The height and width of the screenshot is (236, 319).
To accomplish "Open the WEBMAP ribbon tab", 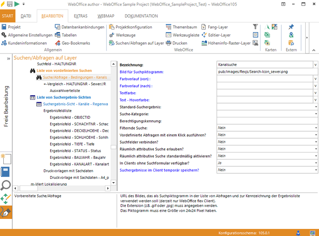I will click(x=106, y=16).
